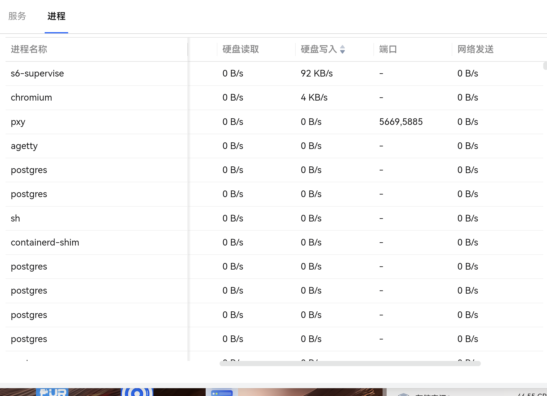Click the 进程名称 column header
The image size is (547, 396).
coord(29,49)
